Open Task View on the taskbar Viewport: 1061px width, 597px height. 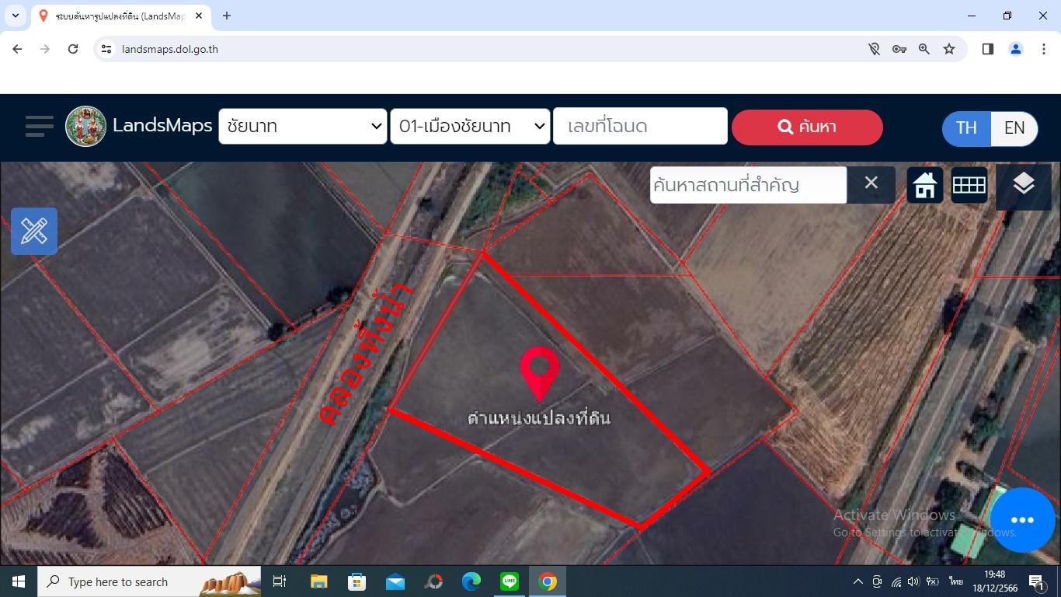coord(280,581)
